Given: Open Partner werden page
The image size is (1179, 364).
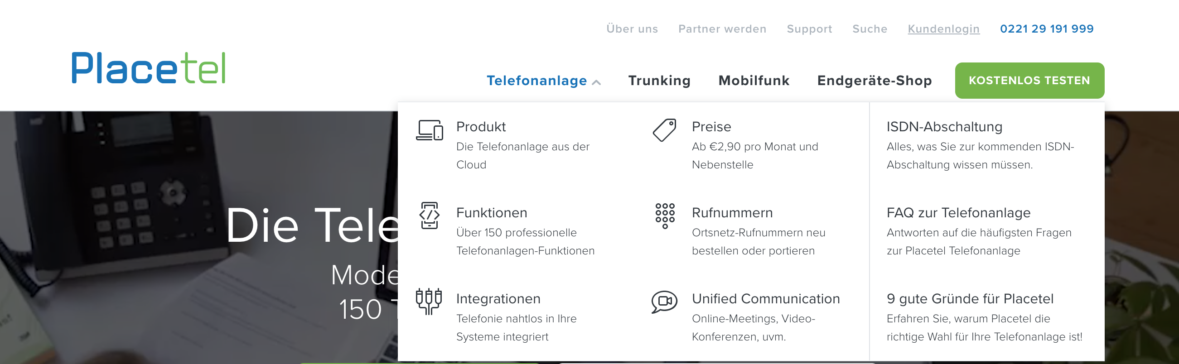Looking at the screenshot, I should point(722,29).
